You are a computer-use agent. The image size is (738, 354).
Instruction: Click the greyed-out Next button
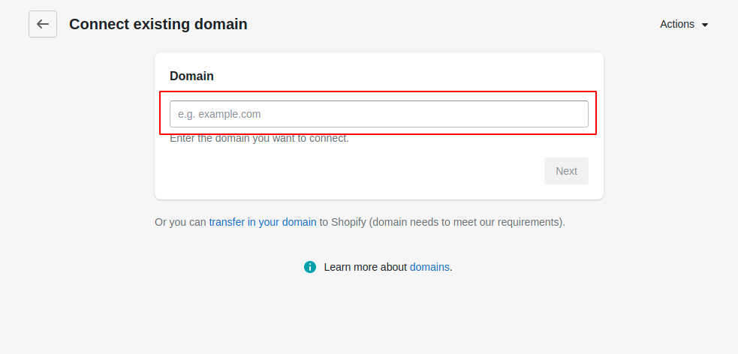tap(566, 171)
